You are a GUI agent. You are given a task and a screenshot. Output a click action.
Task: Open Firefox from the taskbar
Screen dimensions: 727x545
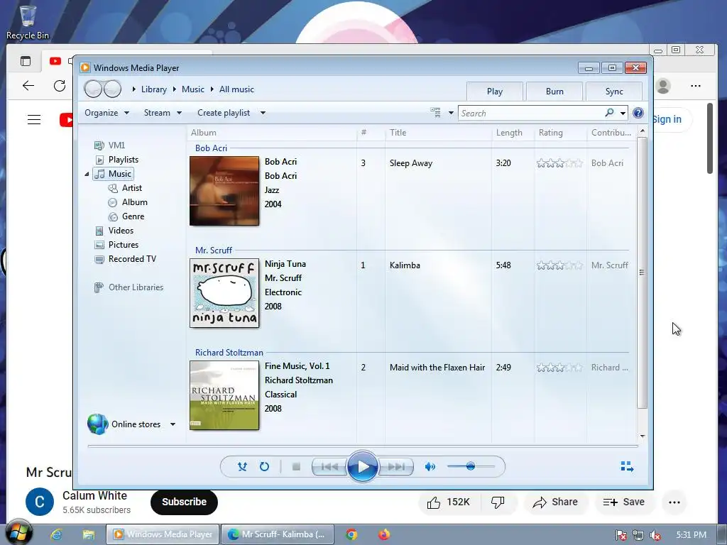point(383,534)
